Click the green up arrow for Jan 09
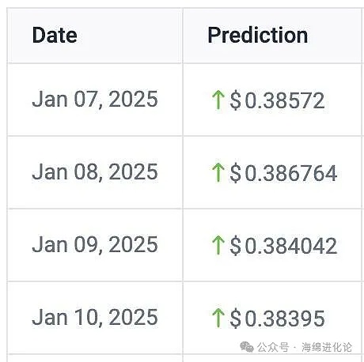Viewport: 364px width, 362px height. click(x=218, y=245)
